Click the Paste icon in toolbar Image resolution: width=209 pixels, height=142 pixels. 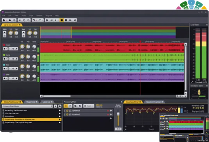click(29, 20)
